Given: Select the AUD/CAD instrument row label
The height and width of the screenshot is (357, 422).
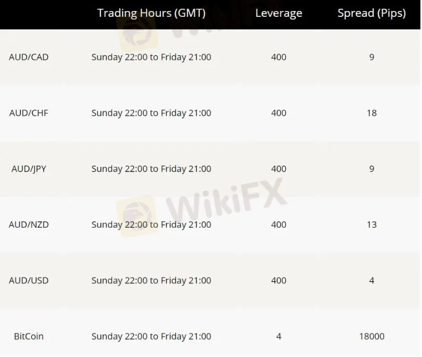Looking at the screenshot, I should 29,57.
